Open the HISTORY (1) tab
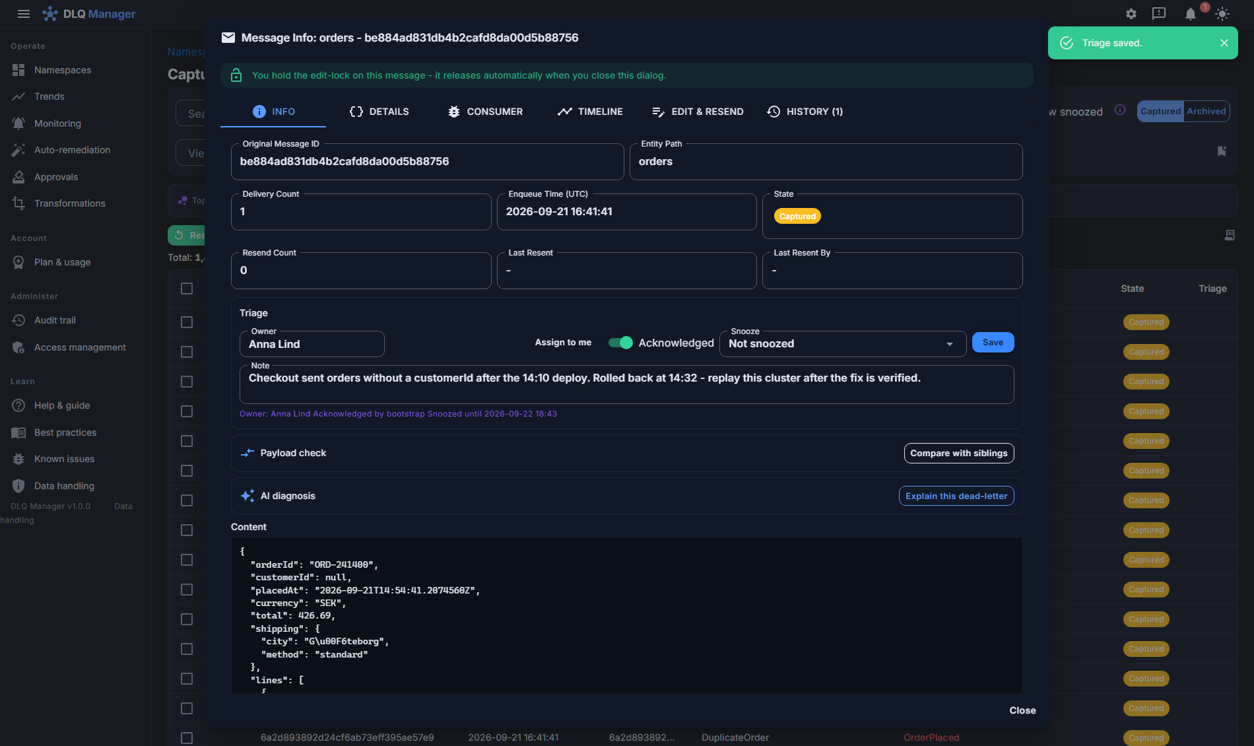 (805, 112)
